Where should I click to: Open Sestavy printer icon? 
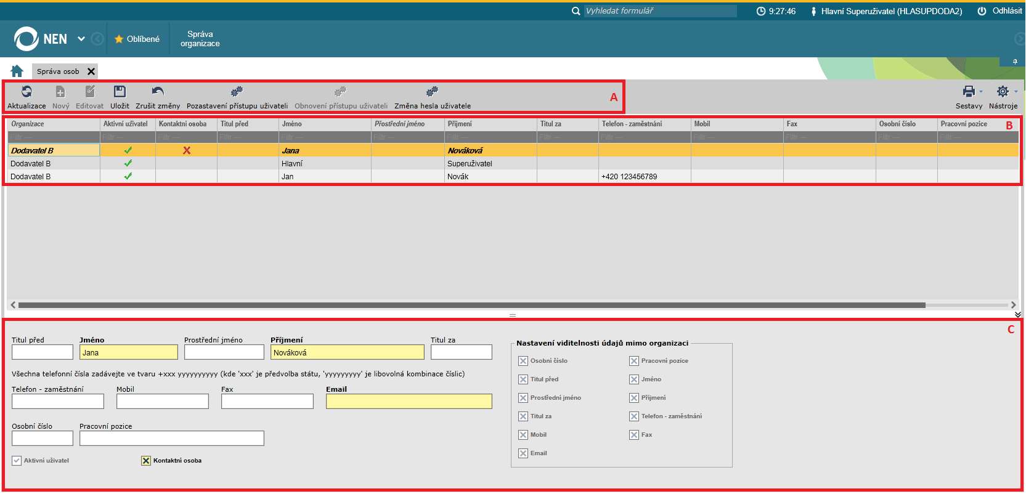coord(969,92)
